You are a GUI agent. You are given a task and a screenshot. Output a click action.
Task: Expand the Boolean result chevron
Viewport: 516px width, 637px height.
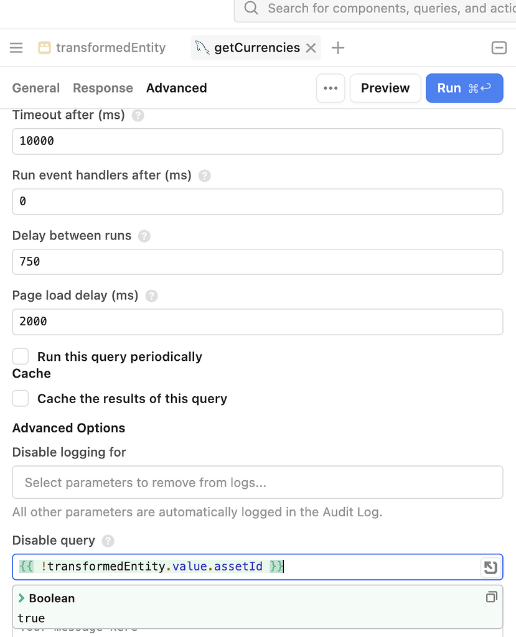[22, 598]
